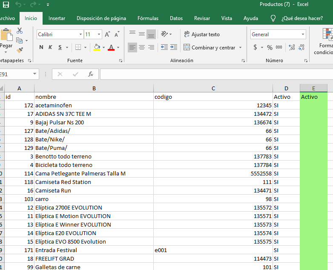The width and height of the screenshot is (333, 270).
Task: Select cell containing Bajaj Pulsar Ns 200
Action: pyautogui.click(x=94, y=122)
